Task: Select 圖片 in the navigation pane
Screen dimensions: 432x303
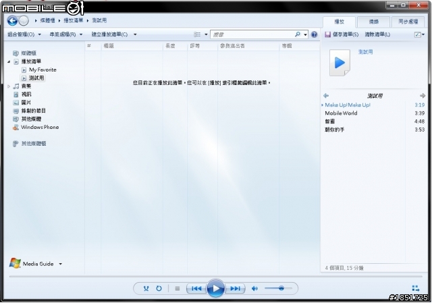Action: tap(26, 103)
